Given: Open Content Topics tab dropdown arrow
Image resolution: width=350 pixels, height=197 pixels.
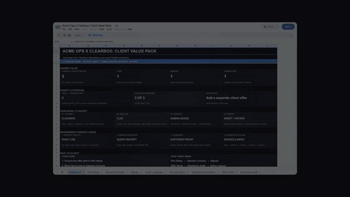Looking at the screenshot, I should [188, 172].
